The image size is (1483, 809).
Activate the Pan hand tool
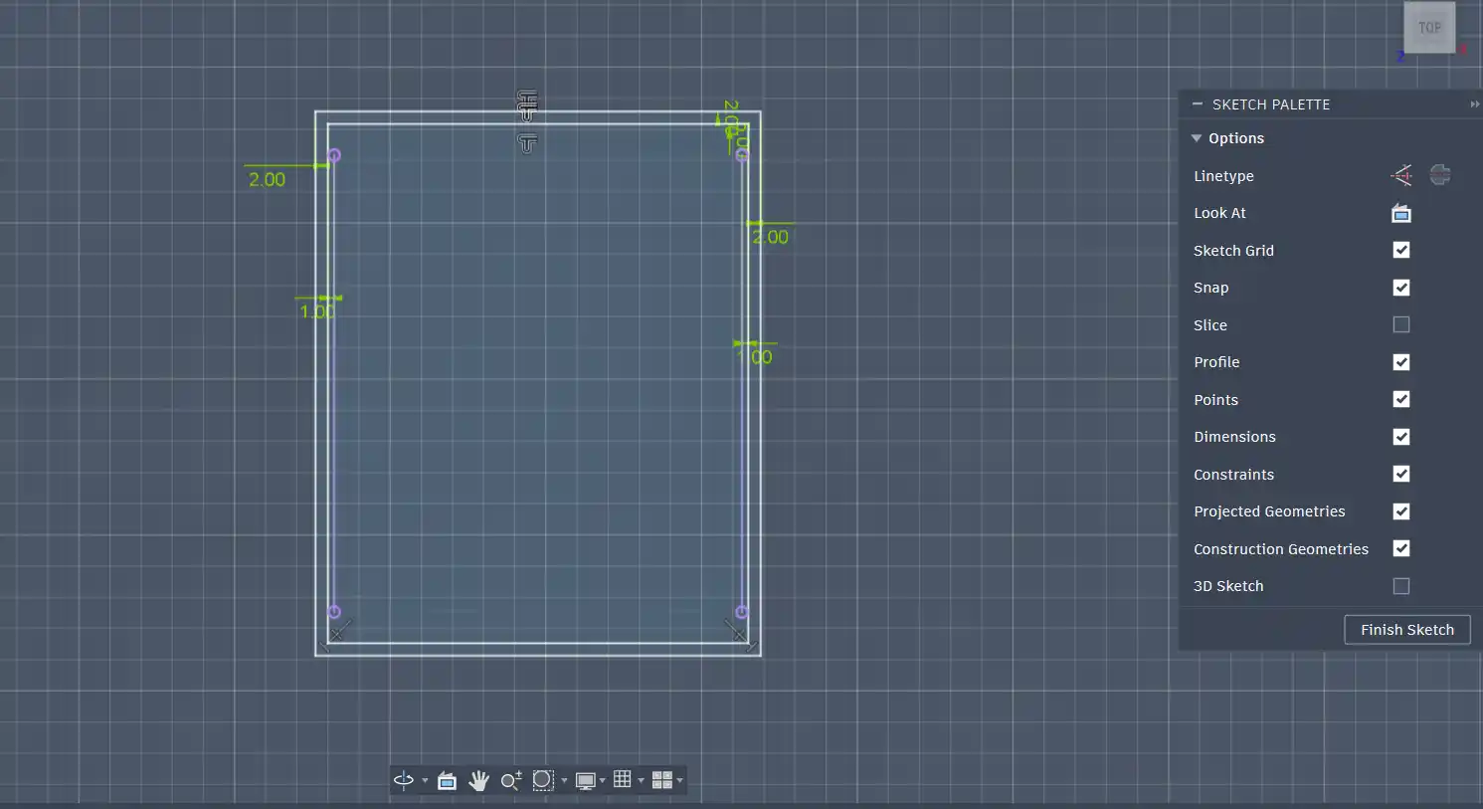pos(478,780)
